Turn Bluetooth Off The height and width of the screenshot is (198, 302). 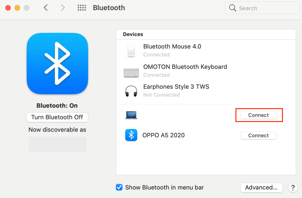57,117
